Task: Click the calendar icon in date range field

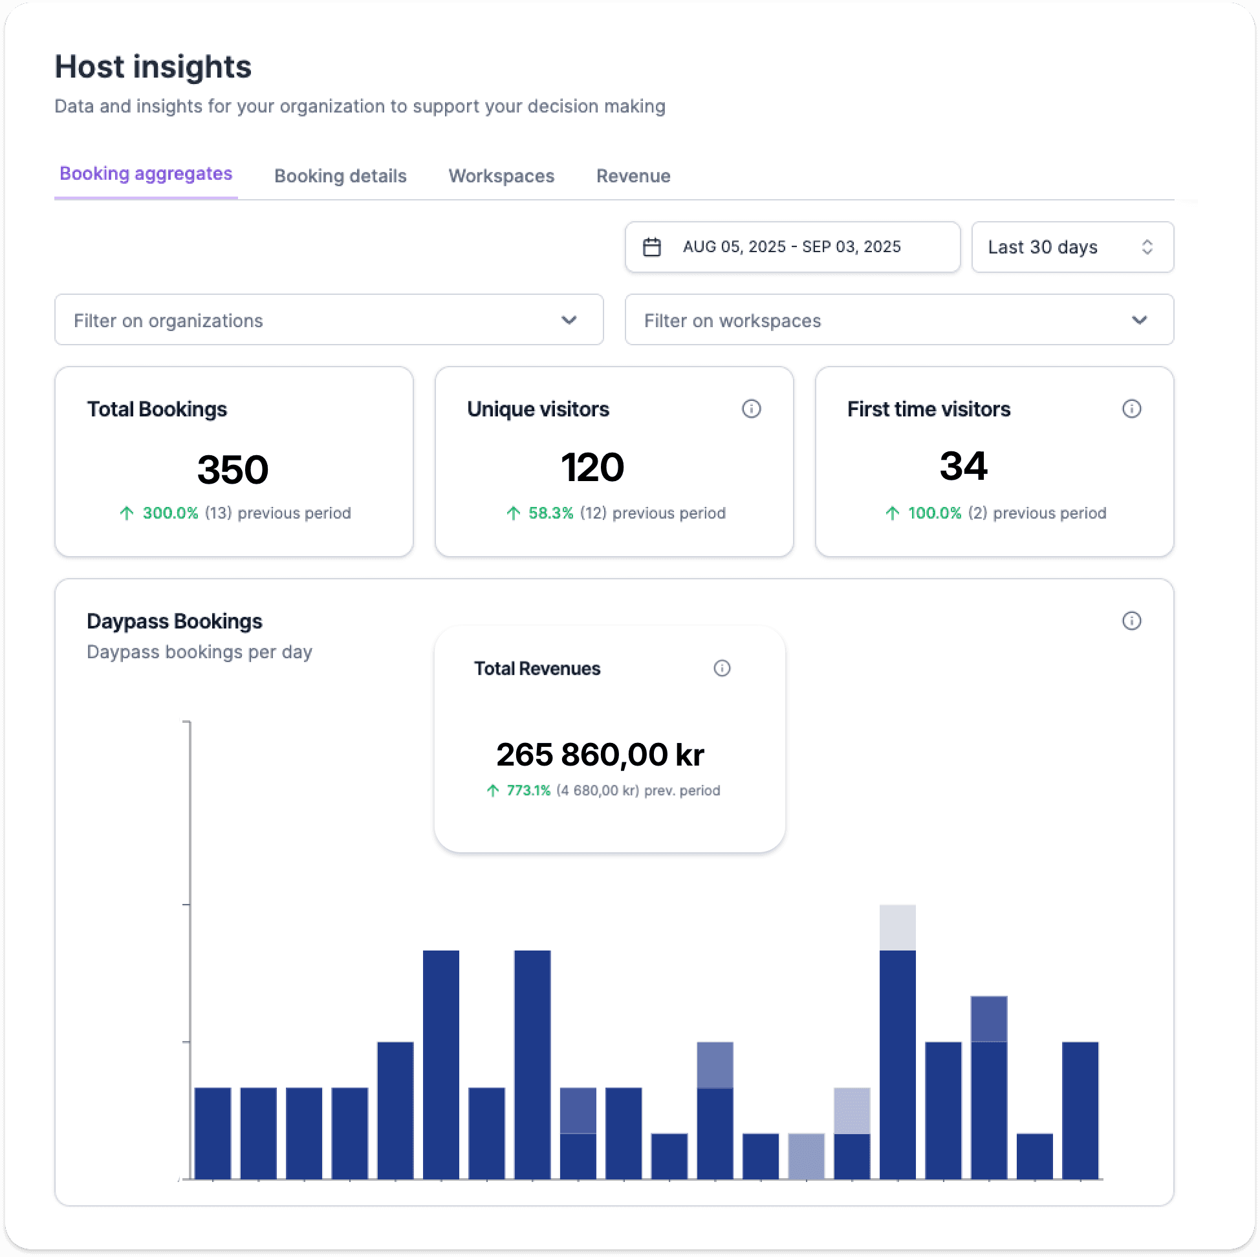Action: (x=651, y=247)
